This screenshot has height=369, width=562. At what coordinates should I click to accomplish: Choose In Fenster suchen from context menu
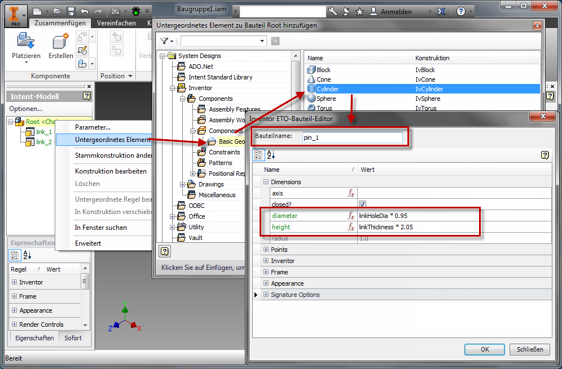pyautogui.click(x=100, y=228)
